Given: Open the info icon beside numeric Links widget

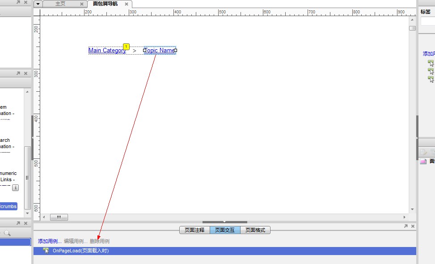Looking at the screenshot, I should coord(16,188).
